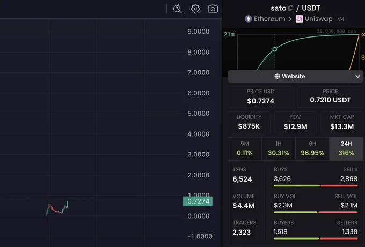Click the FDV $12.9M box
This screenshot has width=365, height=247.
(x=295, y=122)
